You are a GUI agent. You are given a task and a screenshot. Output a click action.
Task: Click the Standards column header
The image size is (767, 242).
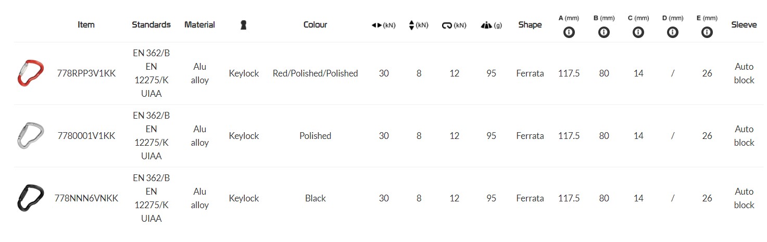coord(151,24)
